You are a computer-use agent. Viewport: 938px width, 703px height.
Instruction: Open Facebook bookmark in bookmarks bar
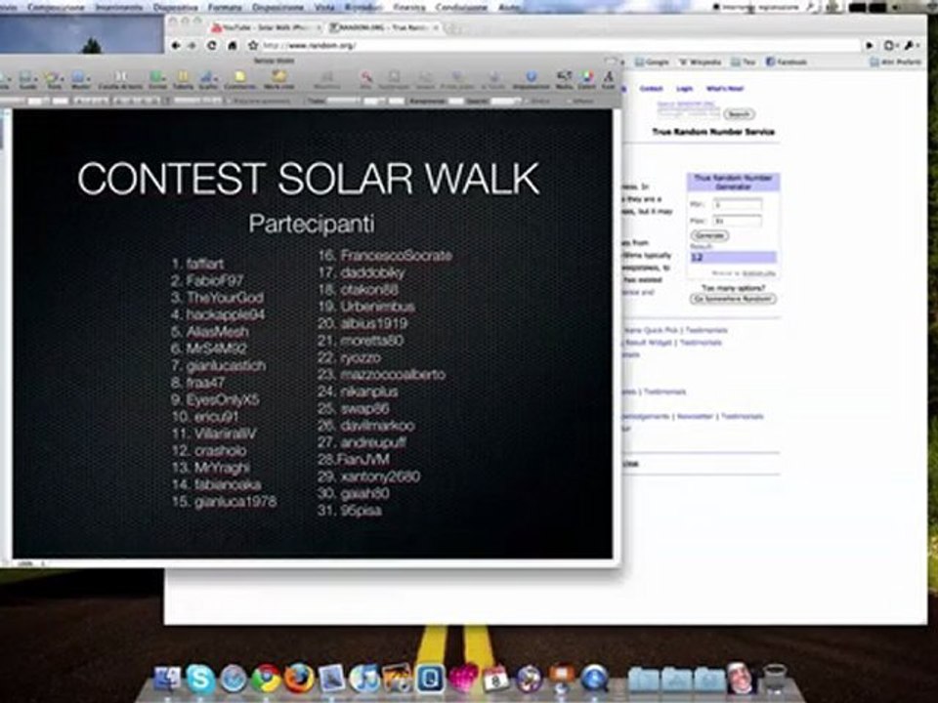pos(787,62)
